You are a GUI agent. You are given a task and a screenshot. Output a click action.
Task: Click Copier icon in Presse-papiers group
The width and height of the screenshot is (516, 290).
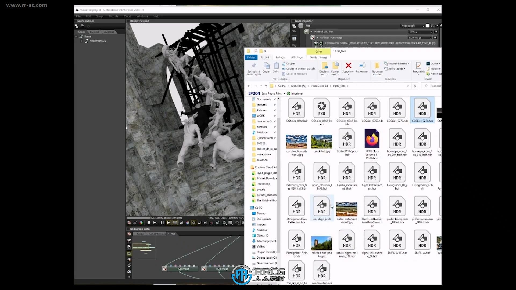(267, 66)
